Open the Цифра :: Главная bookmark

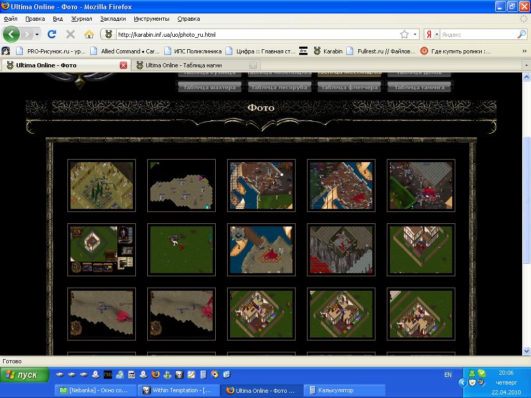(x=261, y=51)
